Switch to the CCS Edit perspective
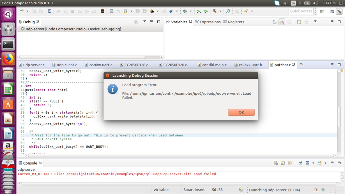345x194 pixels. [332, 11]
